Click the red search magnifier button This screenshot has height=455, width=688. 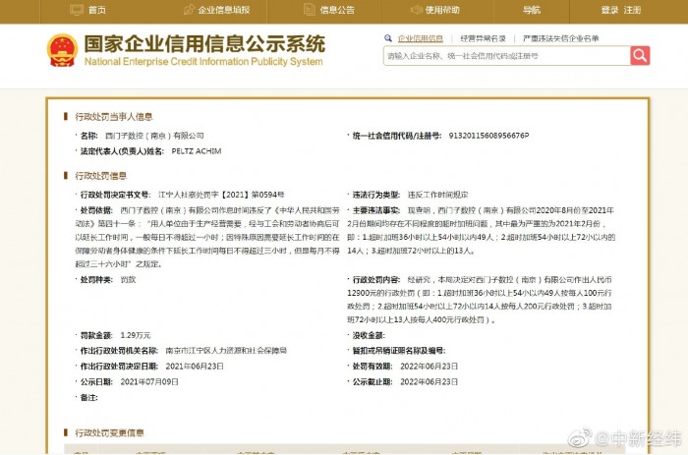[640, 56]
